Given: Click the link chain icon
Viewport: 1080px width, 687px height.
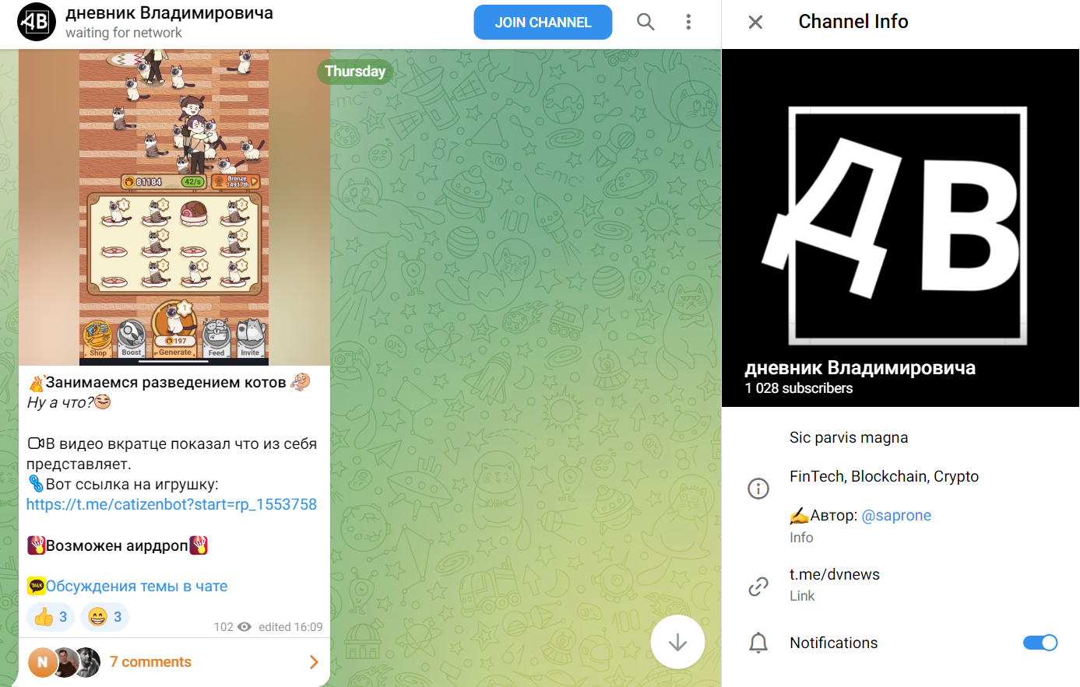Looking at the screenshot, I should (758, 587).
